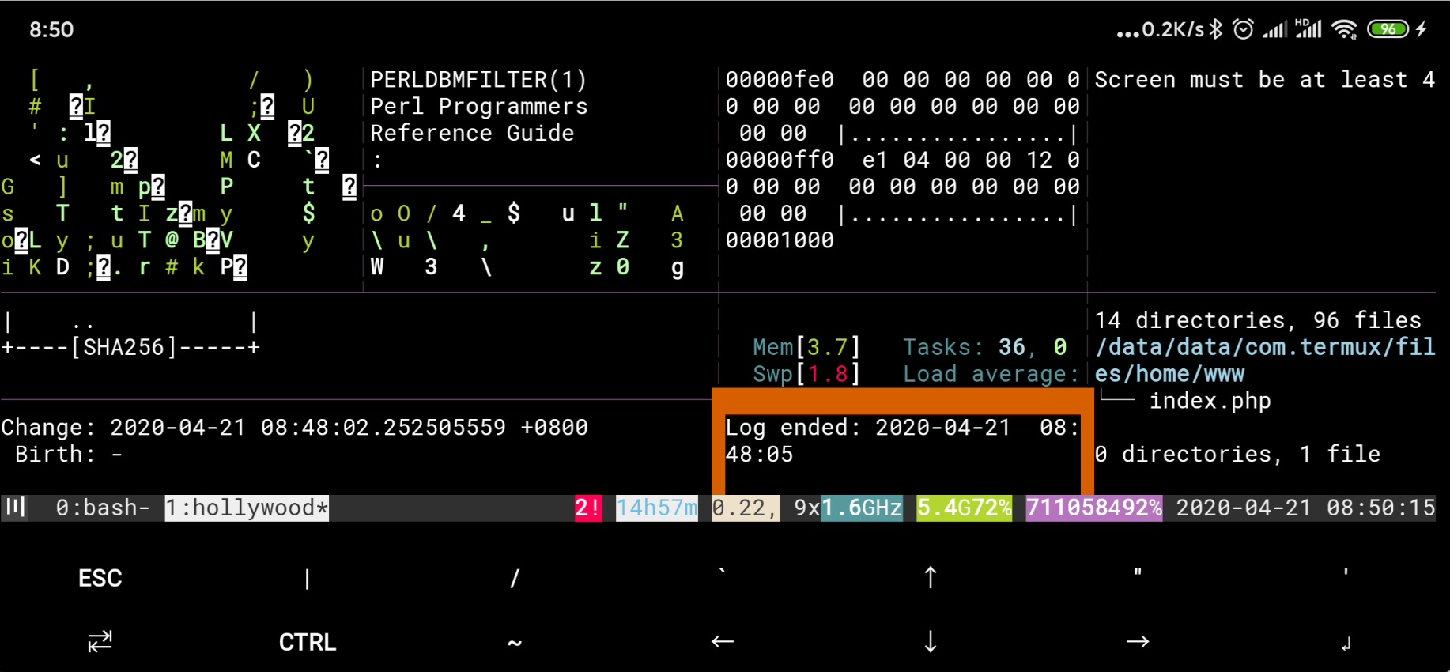
Task: Click the battery 96 indicator
Action: tap(1388, 29)
